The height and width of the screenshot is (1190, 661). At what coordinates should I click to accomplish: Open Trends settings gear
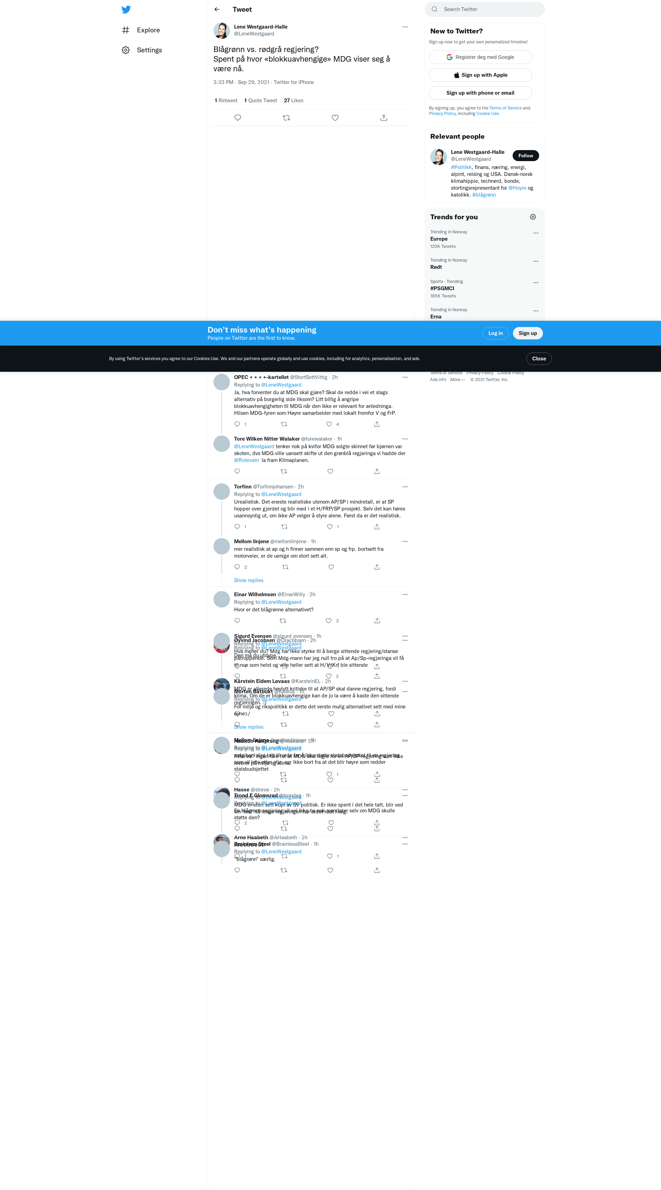(533, 217)
